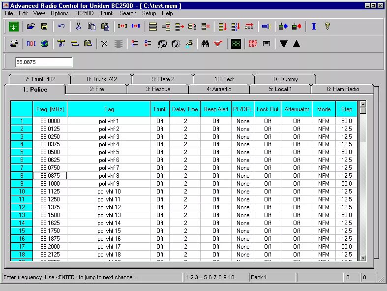The height and width of the screenshot is (291, 387).
Task: Click the Lock Out column header
Action: (x=268, y=109)
